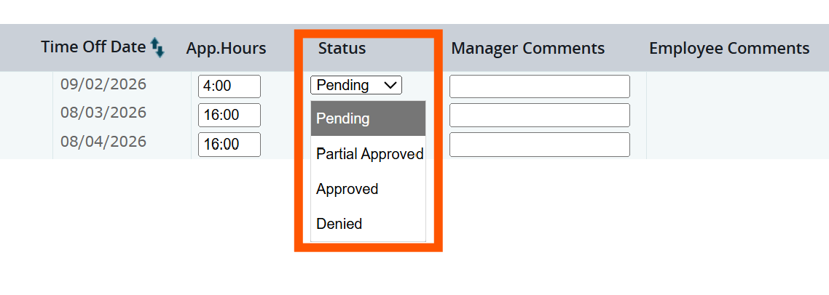Click the hours field for 08/04/2026
The width and height of the screenshot is (829, 295).
(x=229, y=145)
